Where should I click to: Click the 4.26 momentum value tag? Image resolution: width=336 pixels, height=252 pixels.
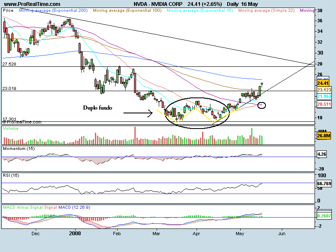coord(322,154)
